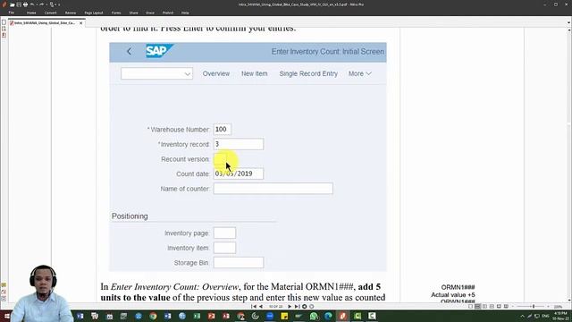Click the Overview button
Screen dimensions: 572x322
pos(216,73)
